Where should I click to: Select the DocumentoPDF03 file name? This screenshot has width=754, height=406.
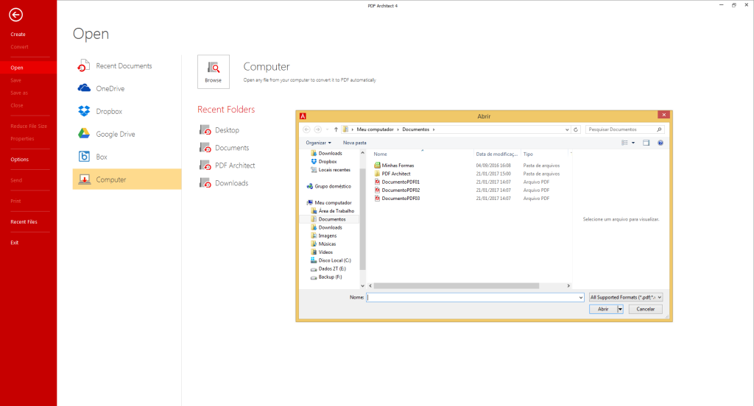401,199
